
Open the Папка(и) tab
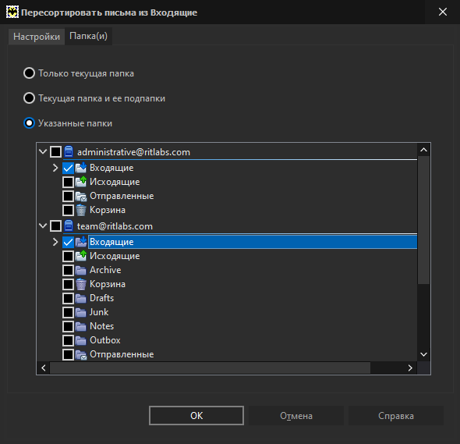(88, 36)
